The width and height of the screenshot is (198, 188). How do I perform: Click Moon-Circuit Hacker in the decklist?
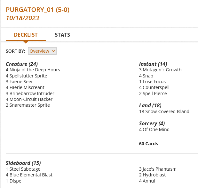32,99
